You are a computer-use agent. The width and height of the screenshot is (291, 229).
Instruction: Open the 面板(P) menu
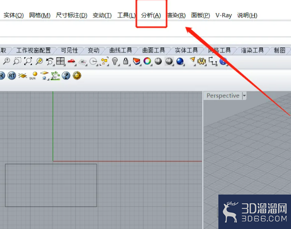pos(200,16)
